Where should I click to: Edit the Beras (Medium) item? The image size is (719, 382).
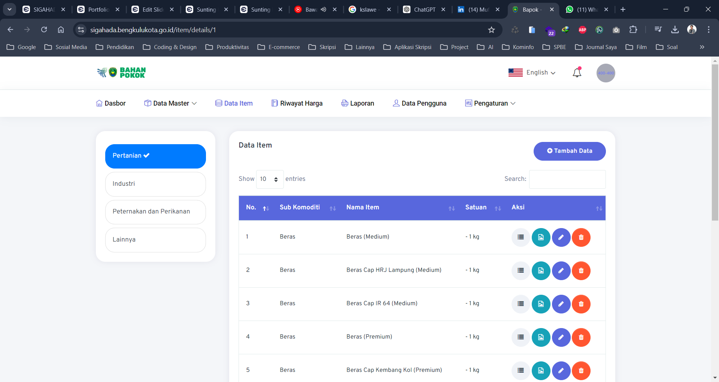561,237
